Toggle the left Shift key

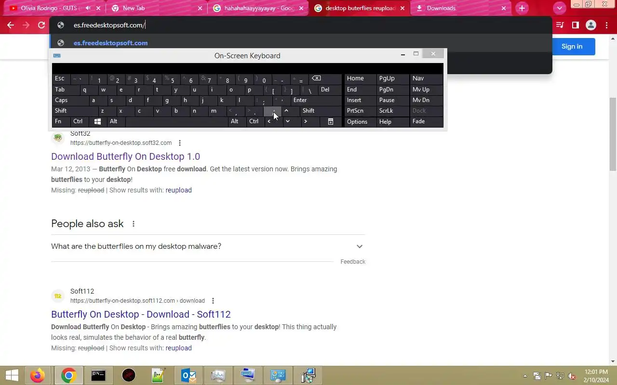point(74,111)
